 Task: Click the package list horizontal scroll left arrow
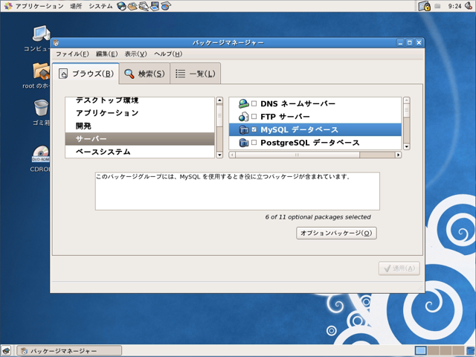pyautogui.click(x=232, y=155)
